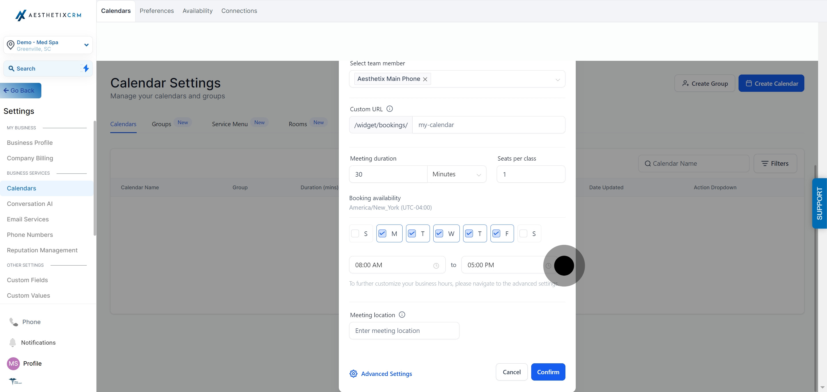Click the Enter meeting location field

pos(404,330)
